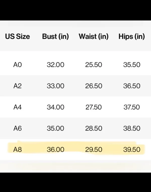Click the 35.50 hips value

click(x=132, y=65)
